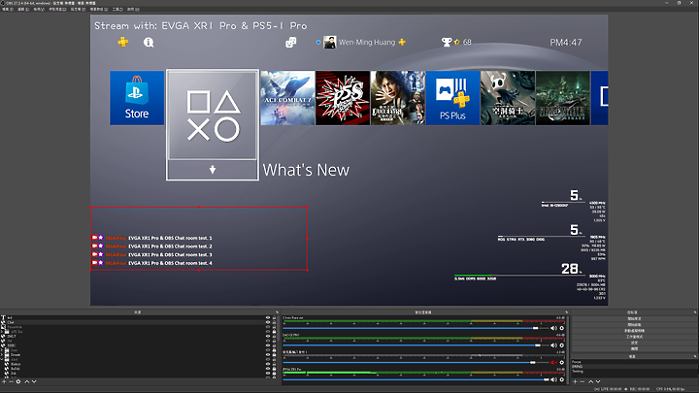Click the down arrow under the PS folder tile
Image resolution: width=699 pixels, height=393 pixels.
[213, 169]
